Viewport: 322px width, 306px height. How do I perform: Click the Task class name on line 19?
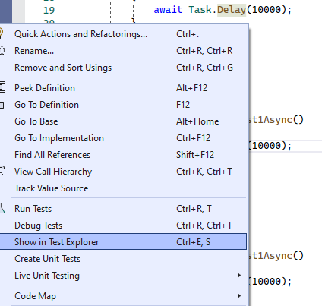[200, 10]
